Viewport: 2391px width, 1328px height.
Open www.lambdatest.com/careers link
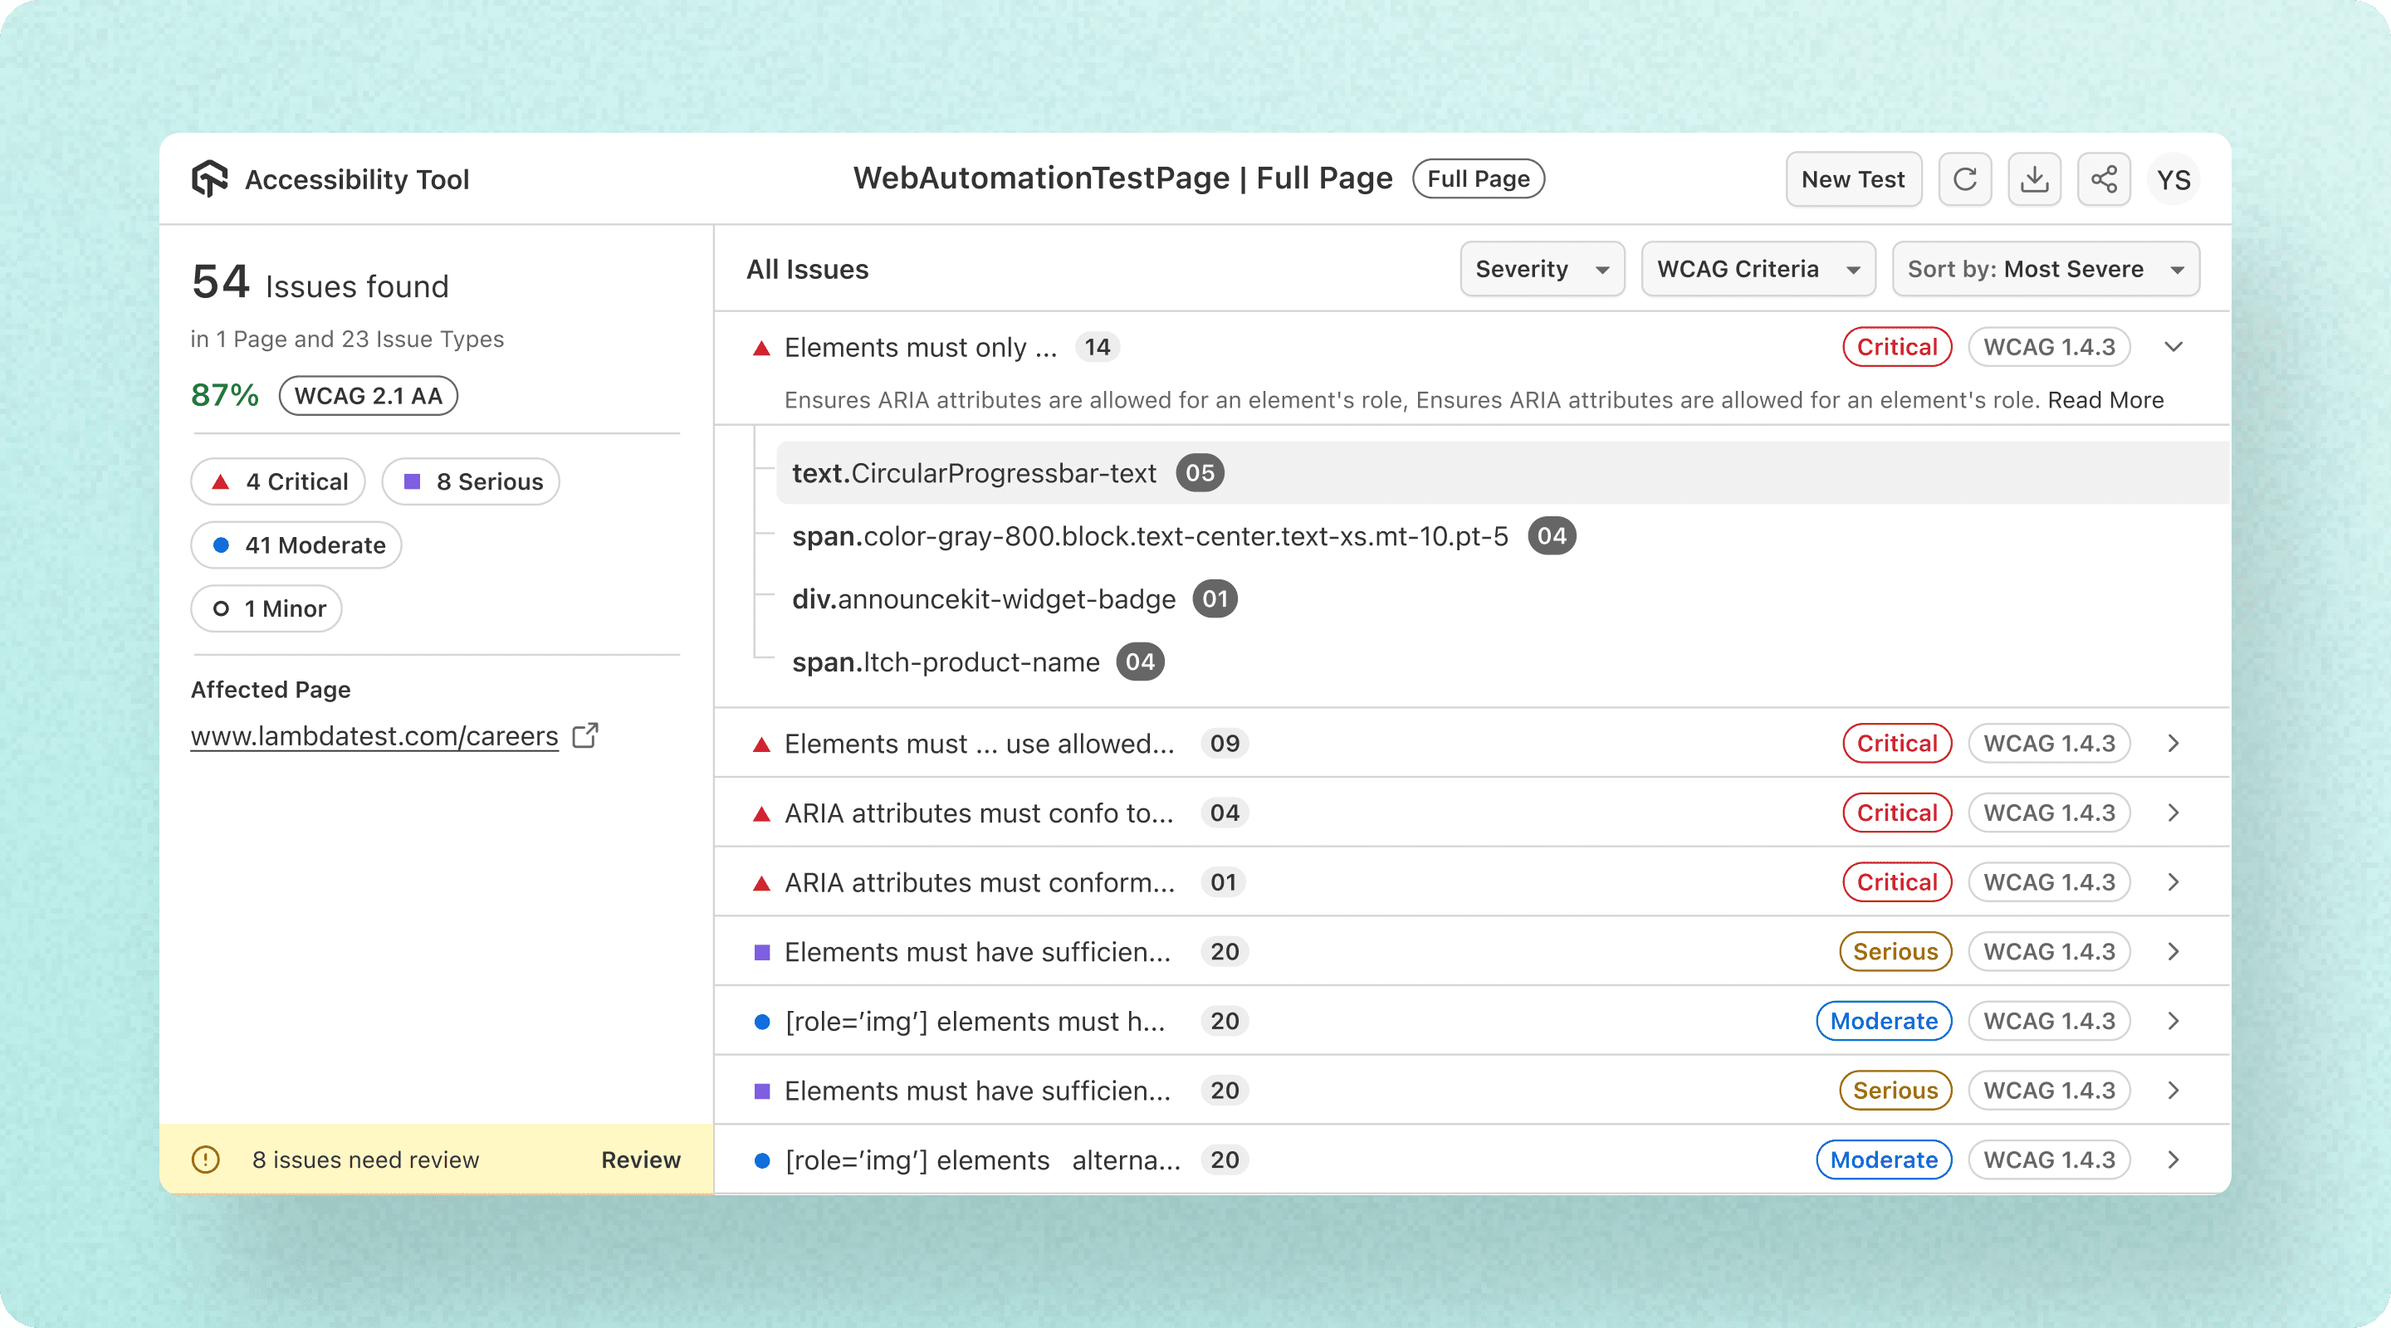click(x=374, y=736)
